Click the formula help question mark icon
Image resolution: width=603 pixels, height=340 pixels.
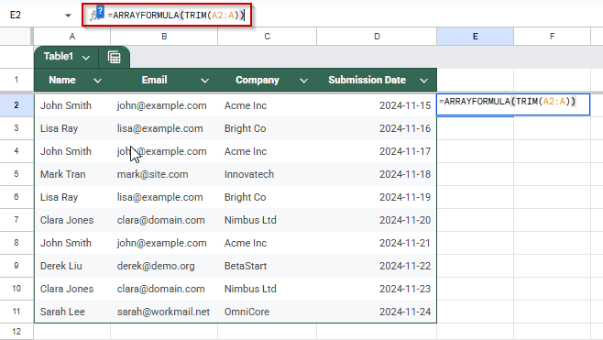click(x=100, y=12)
